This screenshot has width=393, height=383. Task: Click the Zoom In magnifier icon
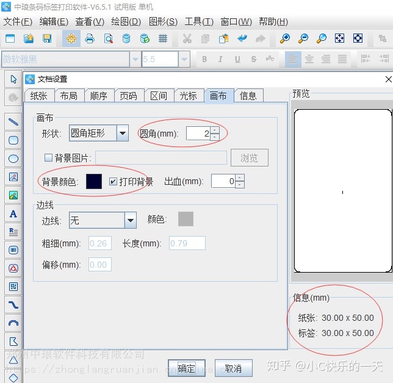click(285, 38)
